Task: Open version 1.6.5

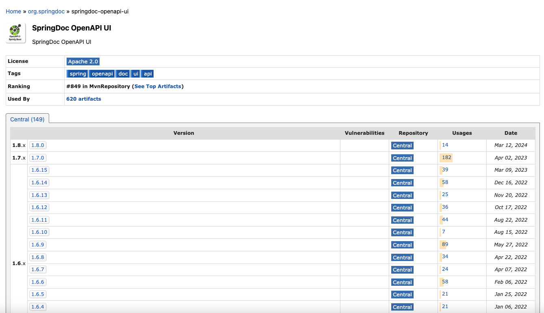Action: [x=38, y=294]
